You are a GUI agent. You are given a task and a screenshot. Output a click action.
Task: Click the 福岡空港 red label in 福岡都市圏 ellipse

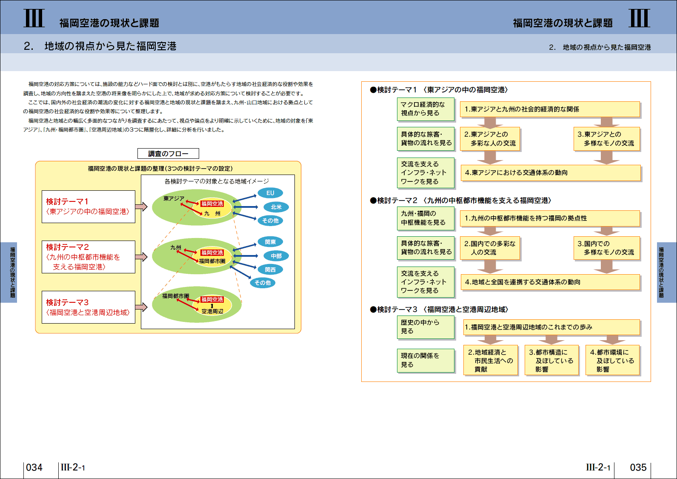tap(212, 299)
